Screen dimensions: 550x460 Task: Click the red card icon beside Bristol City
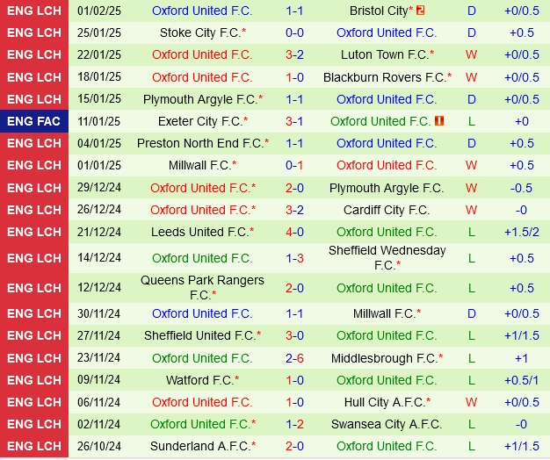coord(420,11)
